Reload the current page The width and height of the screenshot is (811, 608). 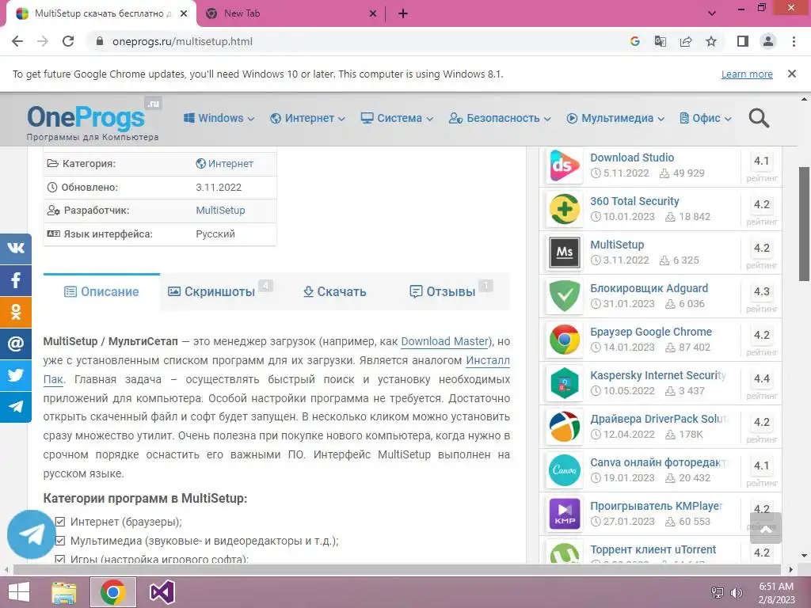(68, 41)
